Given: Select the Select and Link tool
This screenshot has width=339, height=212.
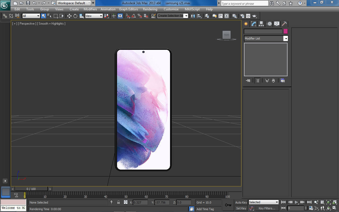Looking at the screenshot, I should (5, 16).
